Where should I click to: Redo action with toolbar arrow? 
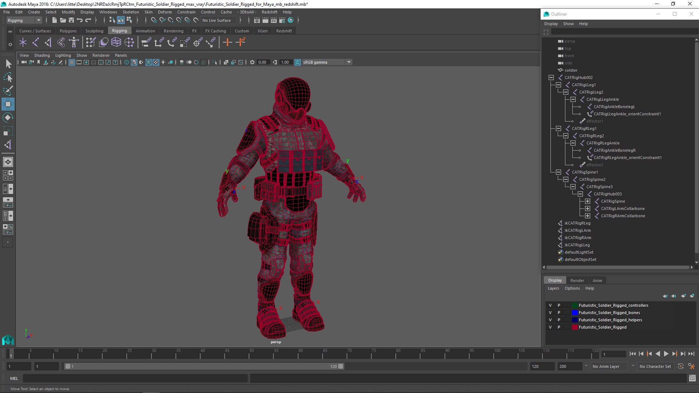pyautogui.click(x=88, y=20)
